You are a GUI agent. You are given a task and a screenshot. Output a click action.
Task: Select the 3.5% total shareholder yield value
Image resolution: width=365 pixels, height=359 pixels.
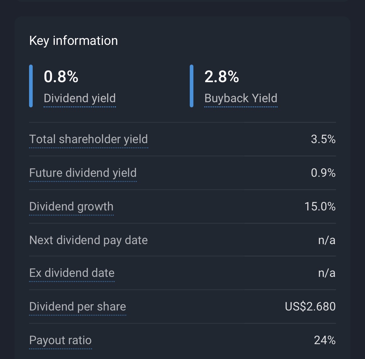tap(323, 139)
